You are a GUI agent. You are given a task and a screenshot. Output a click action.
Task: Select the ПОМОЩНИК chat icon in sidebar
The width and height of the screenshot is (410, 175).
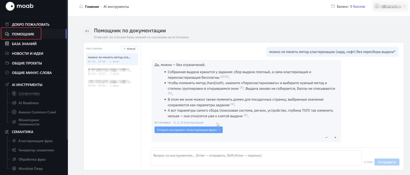click(x=7, y=34)
